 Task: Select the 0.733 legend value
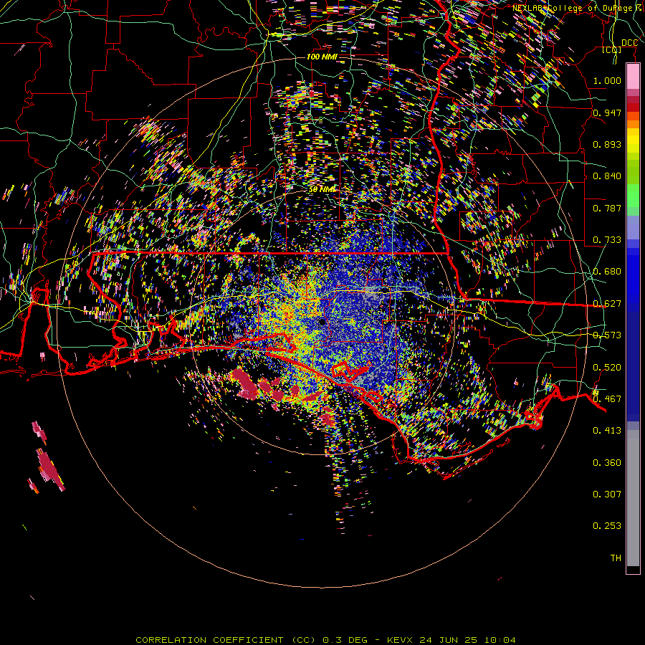point(607,240)
